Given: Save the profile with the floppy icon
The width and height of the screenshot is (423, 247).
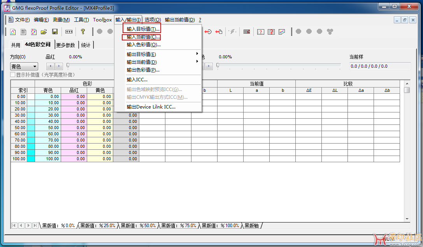Looking at the screenshot, I should 55,32.
